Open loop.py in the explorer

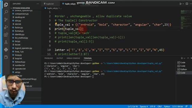18,55
